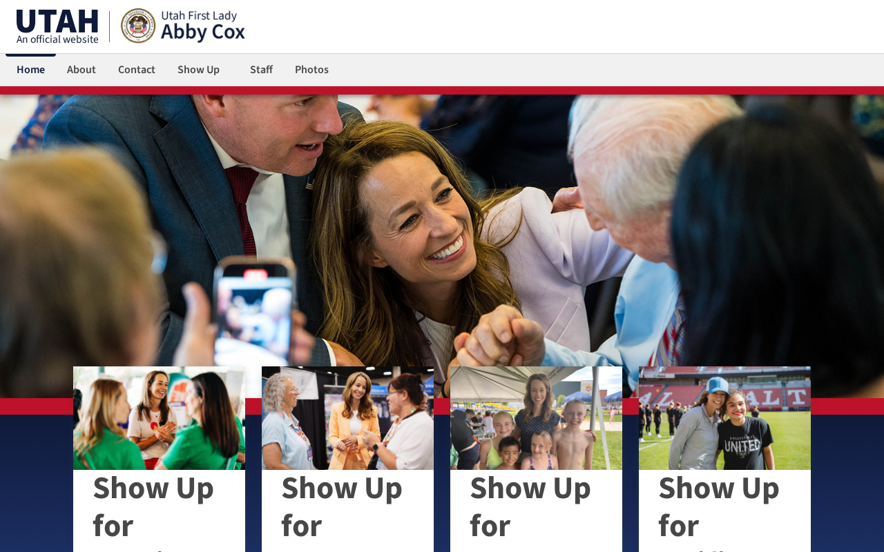Image resolution: width=884 pixels, height=552 pixels.
Task: Open the thumbnail with children under tent
Action: (536, 418)
